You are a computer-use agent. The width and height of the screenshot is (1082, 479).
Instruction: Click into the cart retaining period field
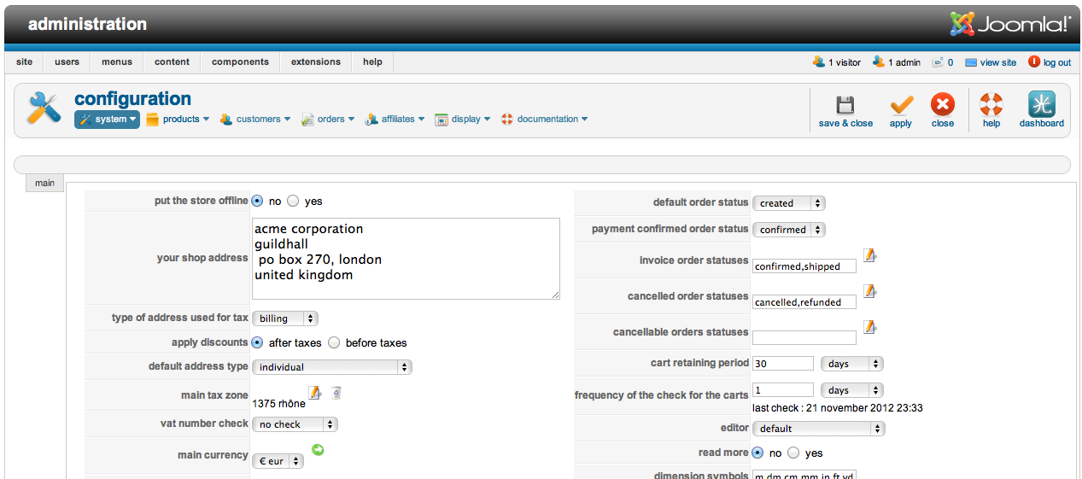[782, 364]
